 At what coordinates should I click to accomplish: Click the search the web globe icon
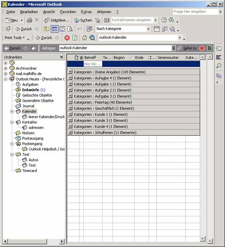click(x=92, y=38)
